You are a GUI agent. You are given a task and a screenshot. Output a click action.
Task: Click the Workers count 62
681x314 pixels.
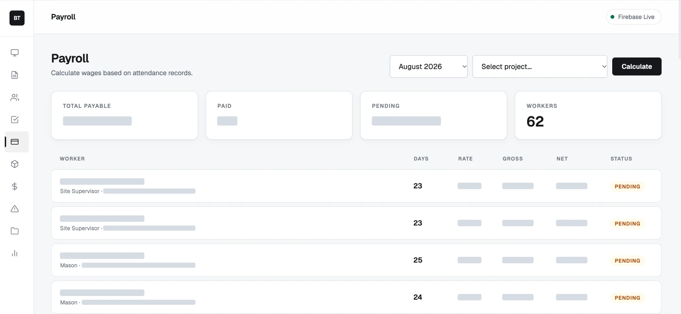click(535, 121)
